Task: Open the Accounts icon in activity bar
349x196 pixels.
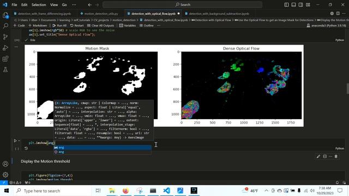Action: point(5,164)
